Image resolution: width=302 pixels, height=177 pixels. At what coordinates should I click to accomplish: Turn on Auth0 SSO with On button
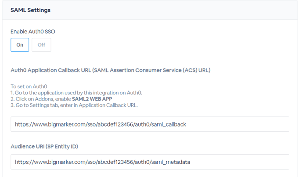click(x=20, y=45)
